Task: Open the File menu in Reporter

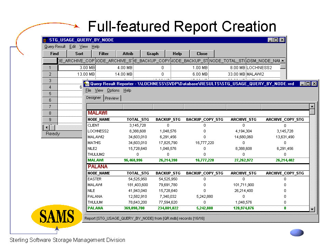Action: 88,90
